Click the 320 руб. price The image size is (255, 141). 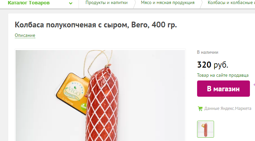pyautogui.click(x=213, y=65)
